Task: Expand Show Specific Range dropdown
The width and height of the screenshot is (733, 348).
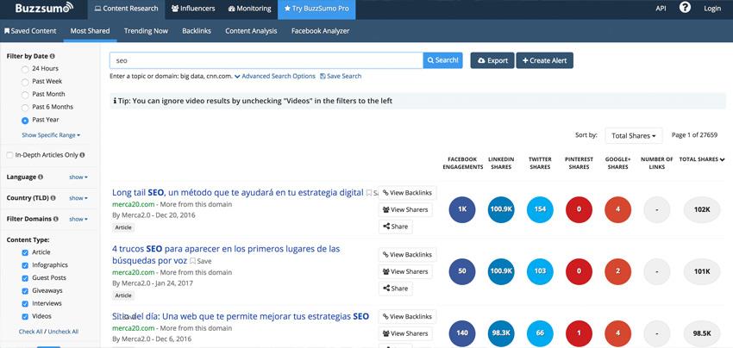Action: point(51,135)
